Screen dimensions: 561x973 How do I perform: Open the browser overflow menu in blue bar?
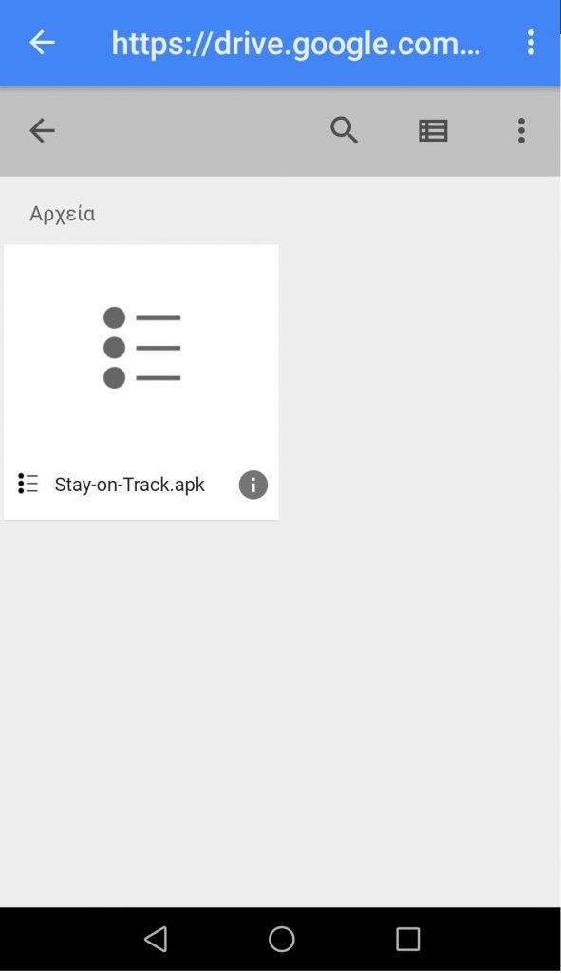531,43
